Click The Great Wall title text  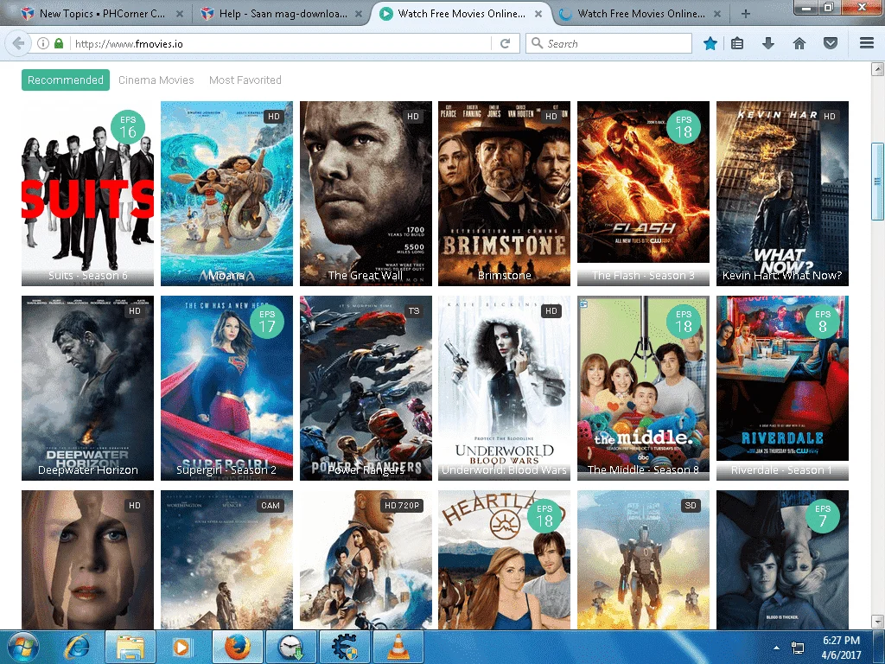[366, 276]
